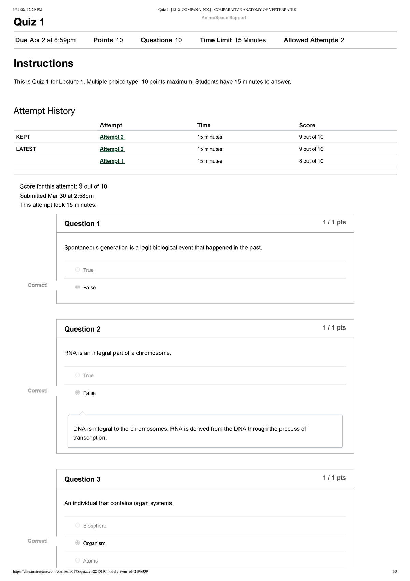This screenshot has width=410, height=581.
Task: Select False for the spontaneous generation question
Action: pyautogui.click(x=78, y=287)
